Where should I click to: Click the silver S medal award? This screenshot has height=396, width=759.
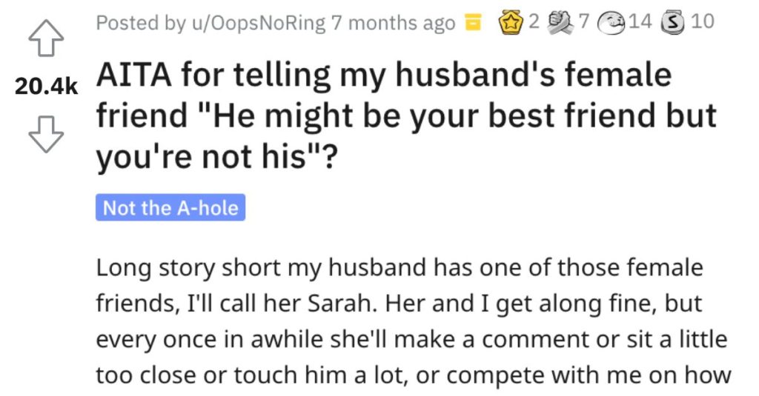click(673, 23)
